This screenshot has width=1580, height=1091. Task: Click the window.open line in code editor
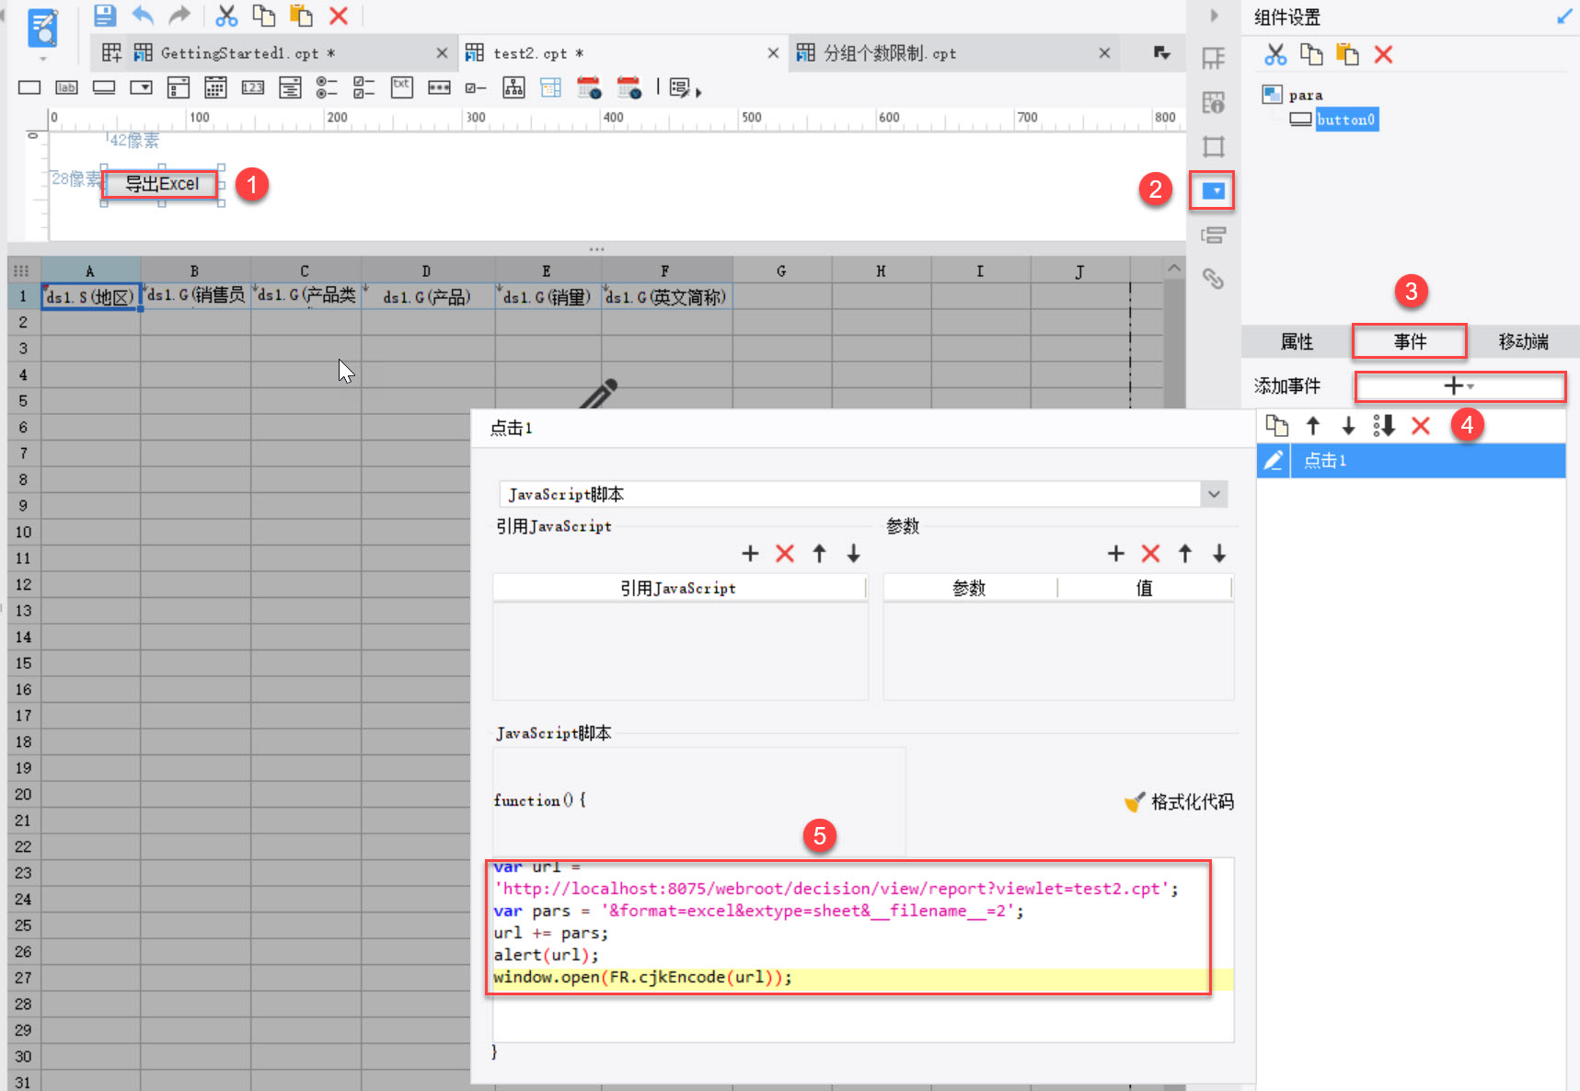(x=642, y=978)
